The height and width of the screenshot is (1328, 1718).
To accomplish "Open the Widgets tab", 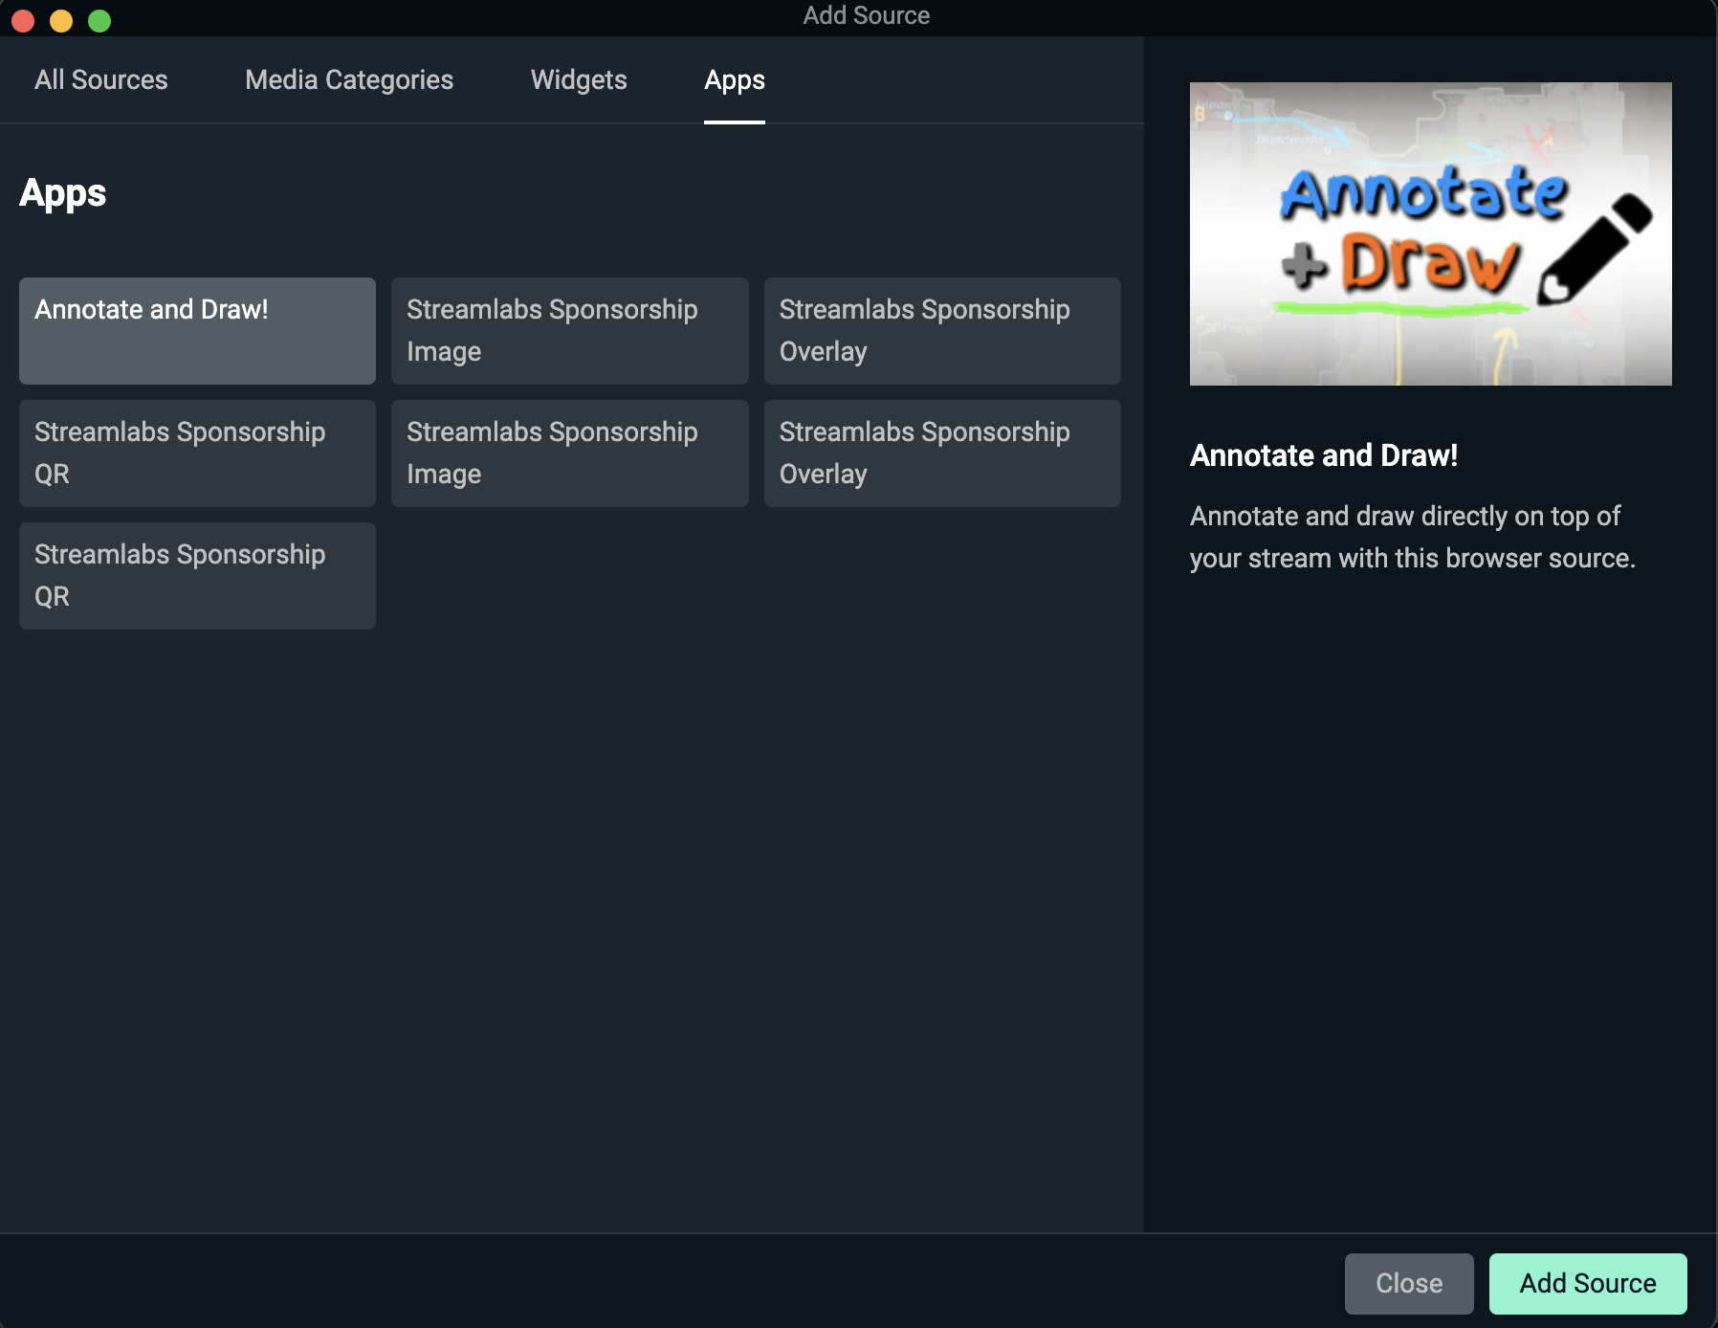I will (x=578, y=79).
